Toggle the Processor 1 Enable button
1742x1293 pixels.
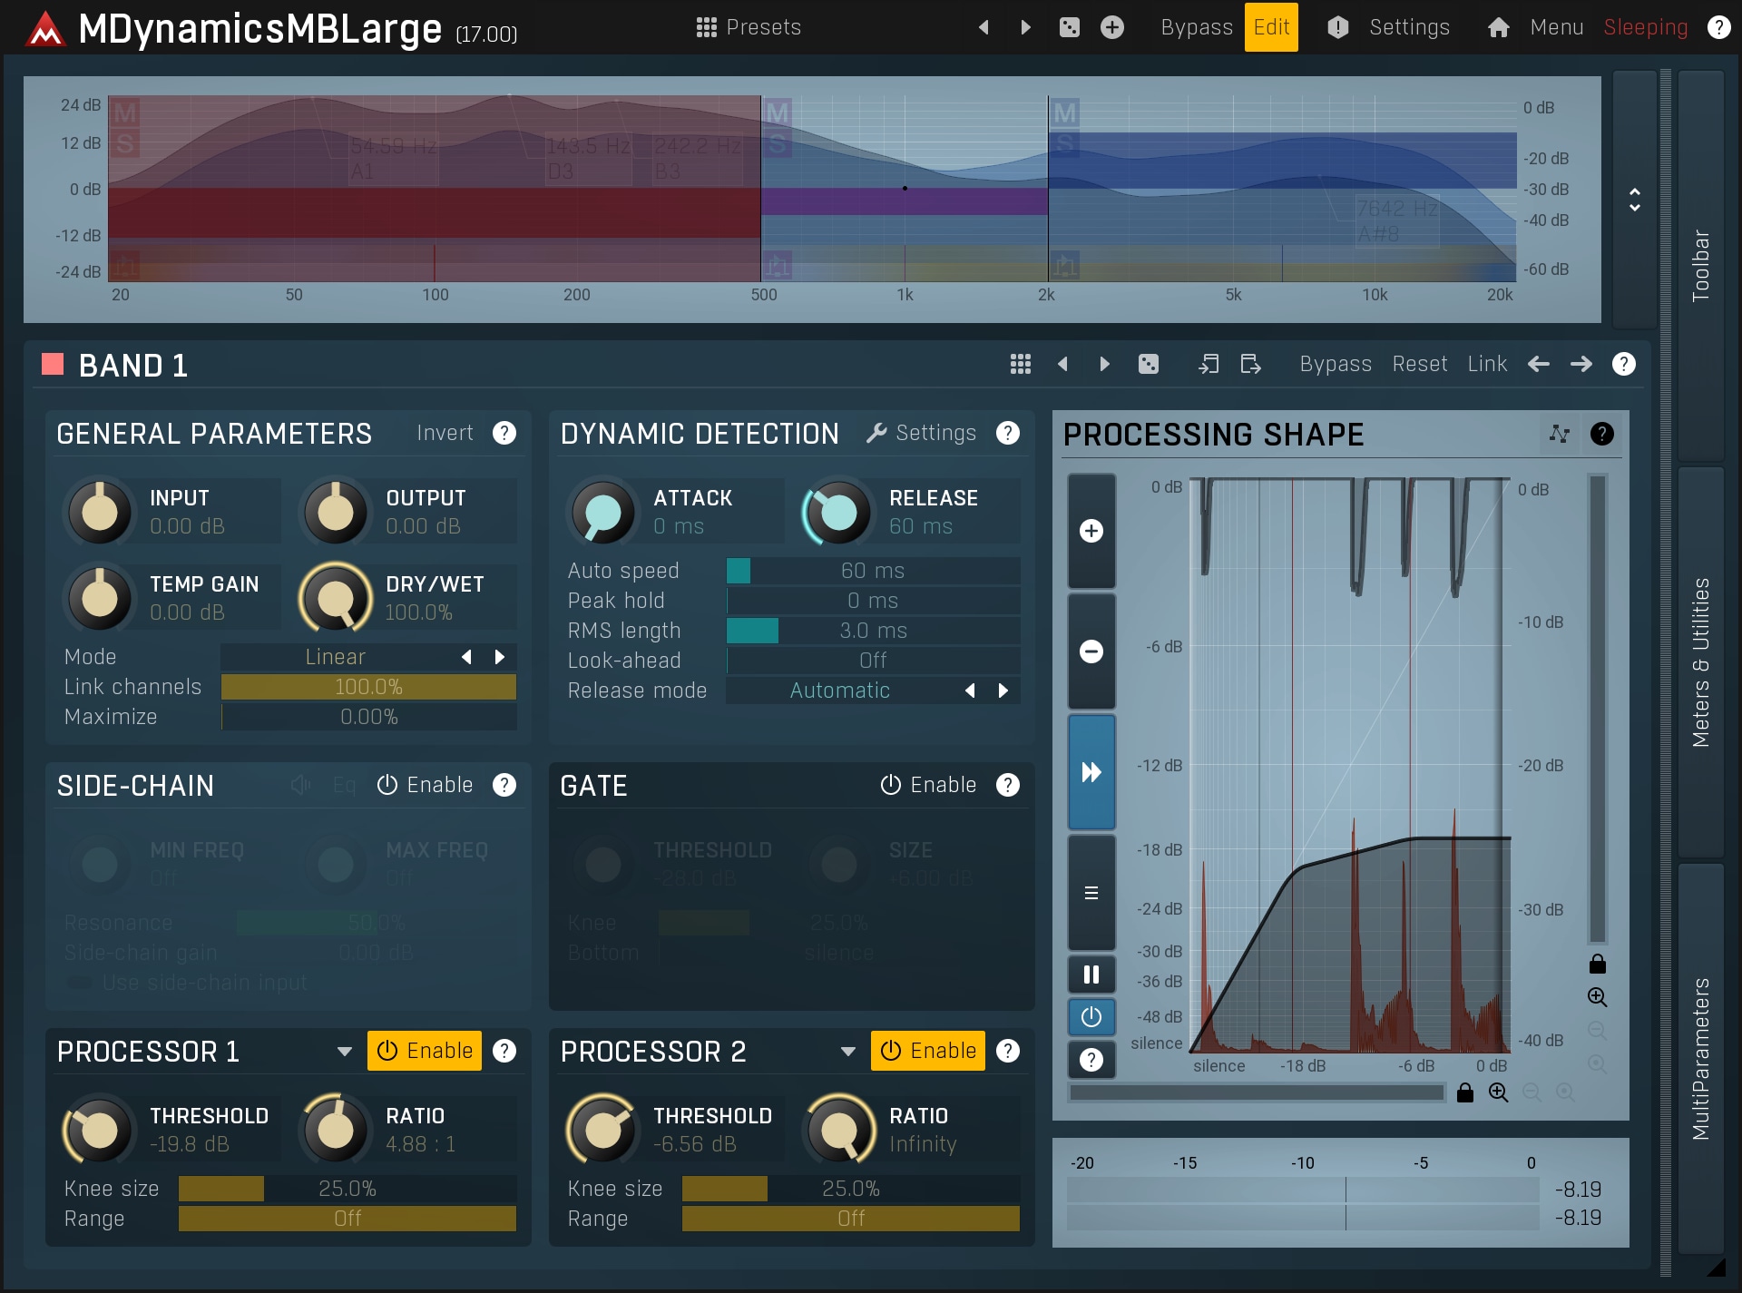[x=424, y=1051]
